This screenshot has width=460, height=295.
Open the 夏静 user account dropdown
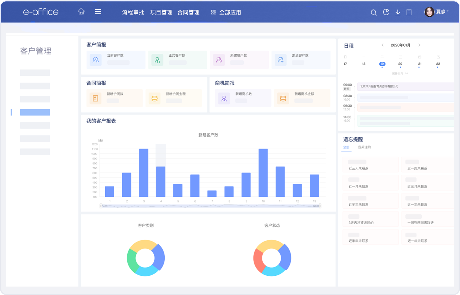point(437,12)
